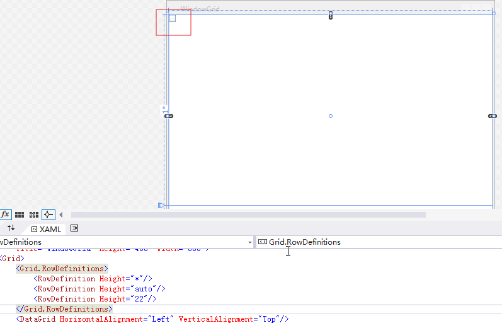Toggle snap to snaplines button
Image resolution: width=502 pixels, height=328 pixels.
tap(48, 214)
